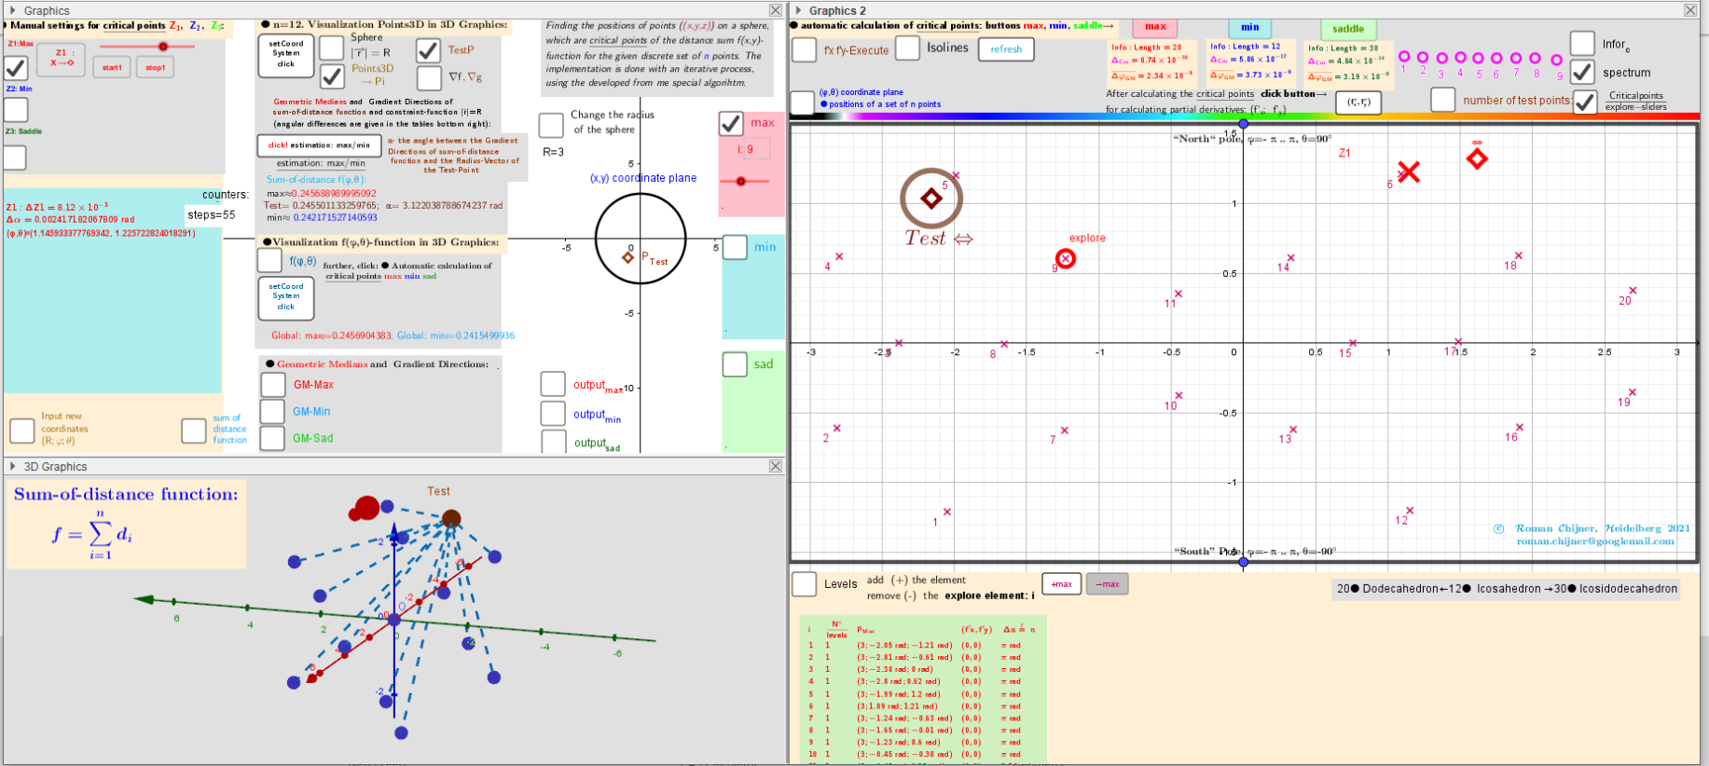
Task: Click the pink max calculation button
Action: point(1155,27)
